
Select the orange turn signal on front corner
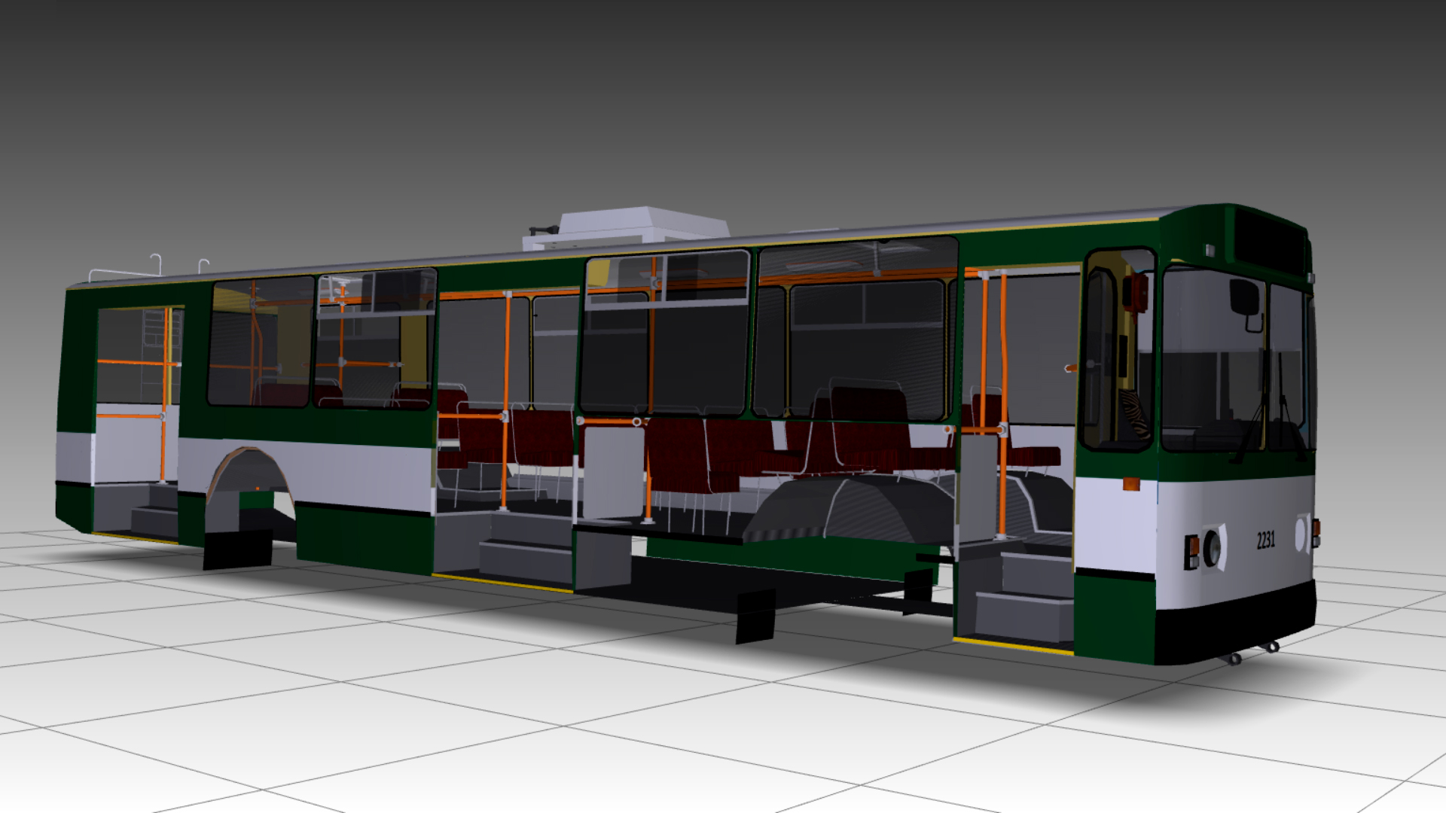tap(1132, 484)
